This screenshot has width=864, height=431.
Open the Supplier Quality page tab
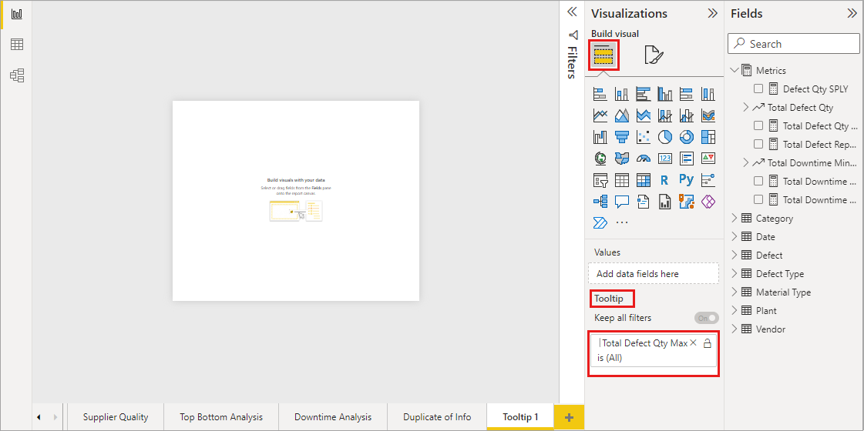(116, 417)
